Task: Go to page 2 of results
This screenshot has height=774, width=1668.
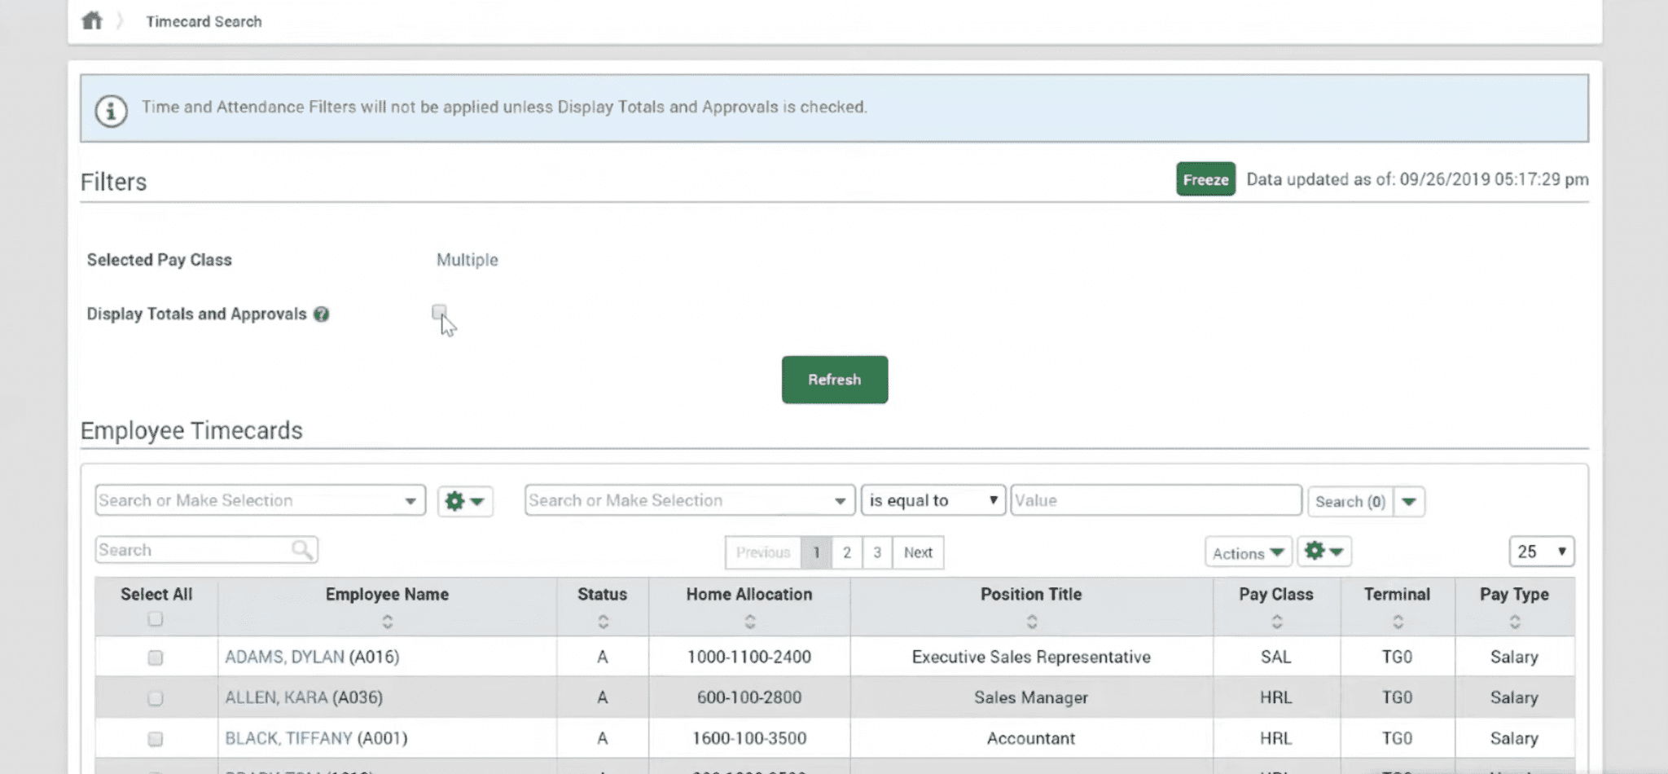Action: pyautogui.click(x=847, y=552)
